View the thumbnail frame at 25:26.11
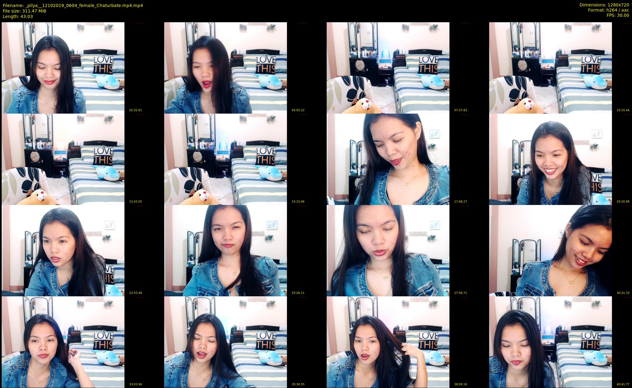Screen dimensions: 632x388 point(226,251)
